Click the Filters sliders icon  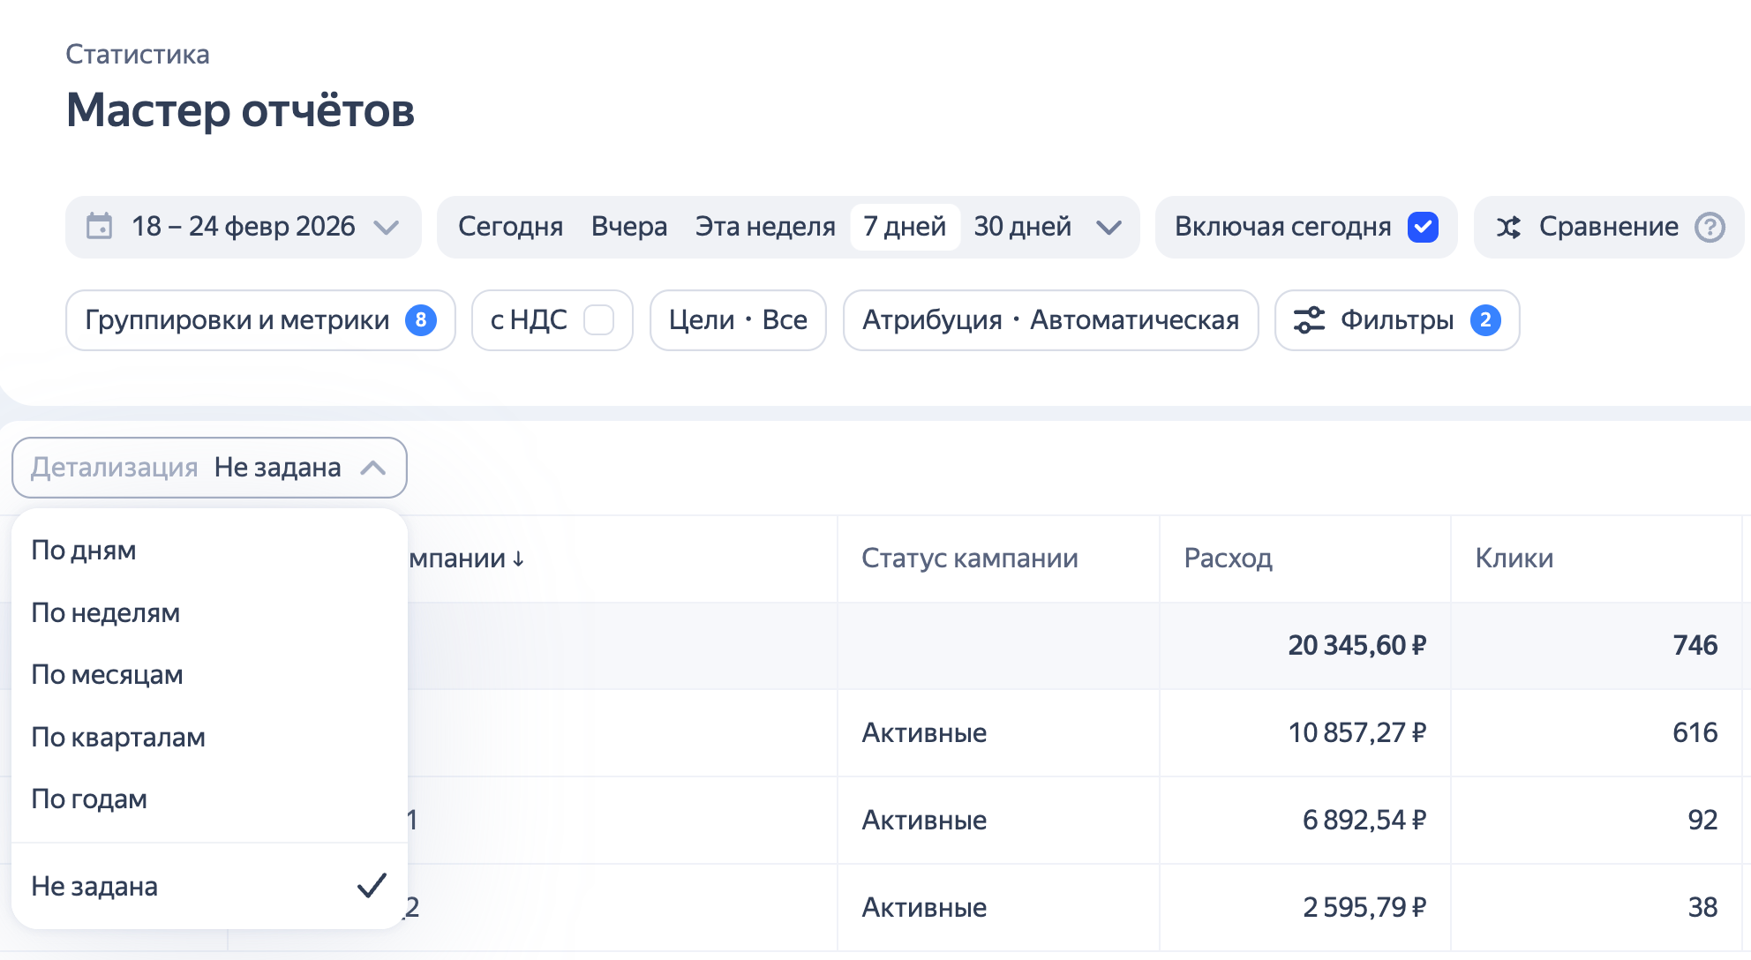click(1309, 320)
